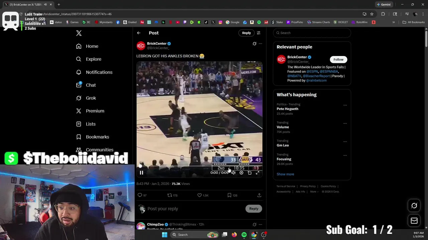Viewport: 428px width, 240px height.
Task: Open Grok from the sidebar
Action: (x=86, y=98)
